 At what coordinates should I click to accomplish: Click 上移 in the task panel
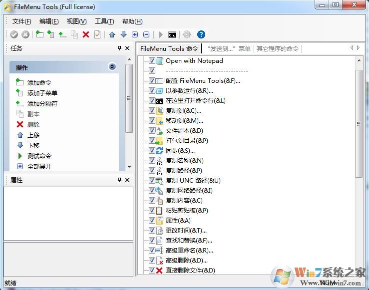tap(33, 135)
